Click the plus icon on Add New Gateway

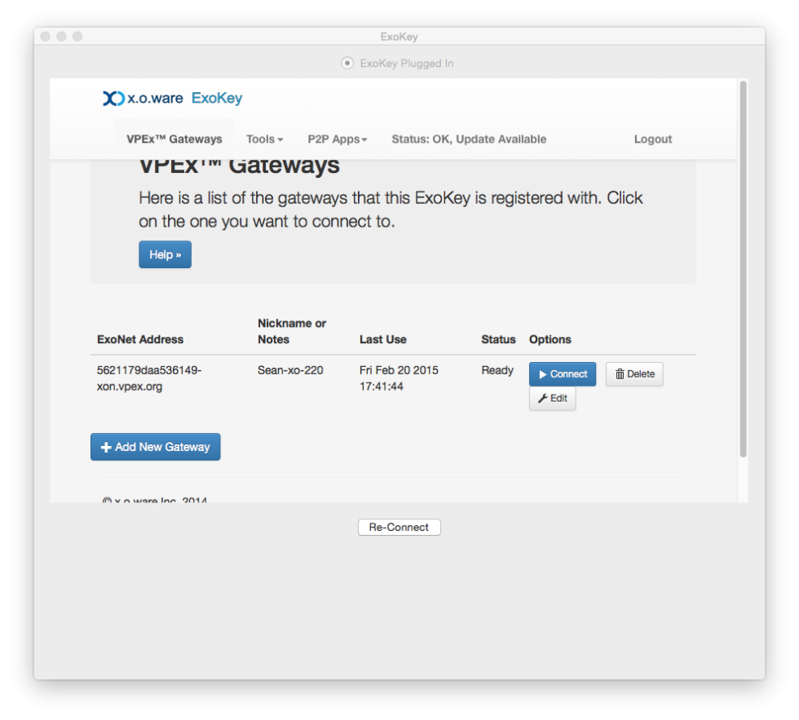[105, 447]
